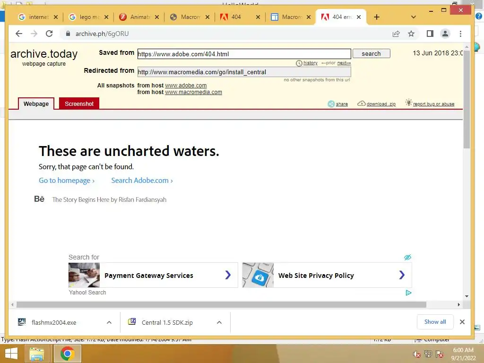
Task: Click 'Show all' downloads button
Action: tap(435, 322)
